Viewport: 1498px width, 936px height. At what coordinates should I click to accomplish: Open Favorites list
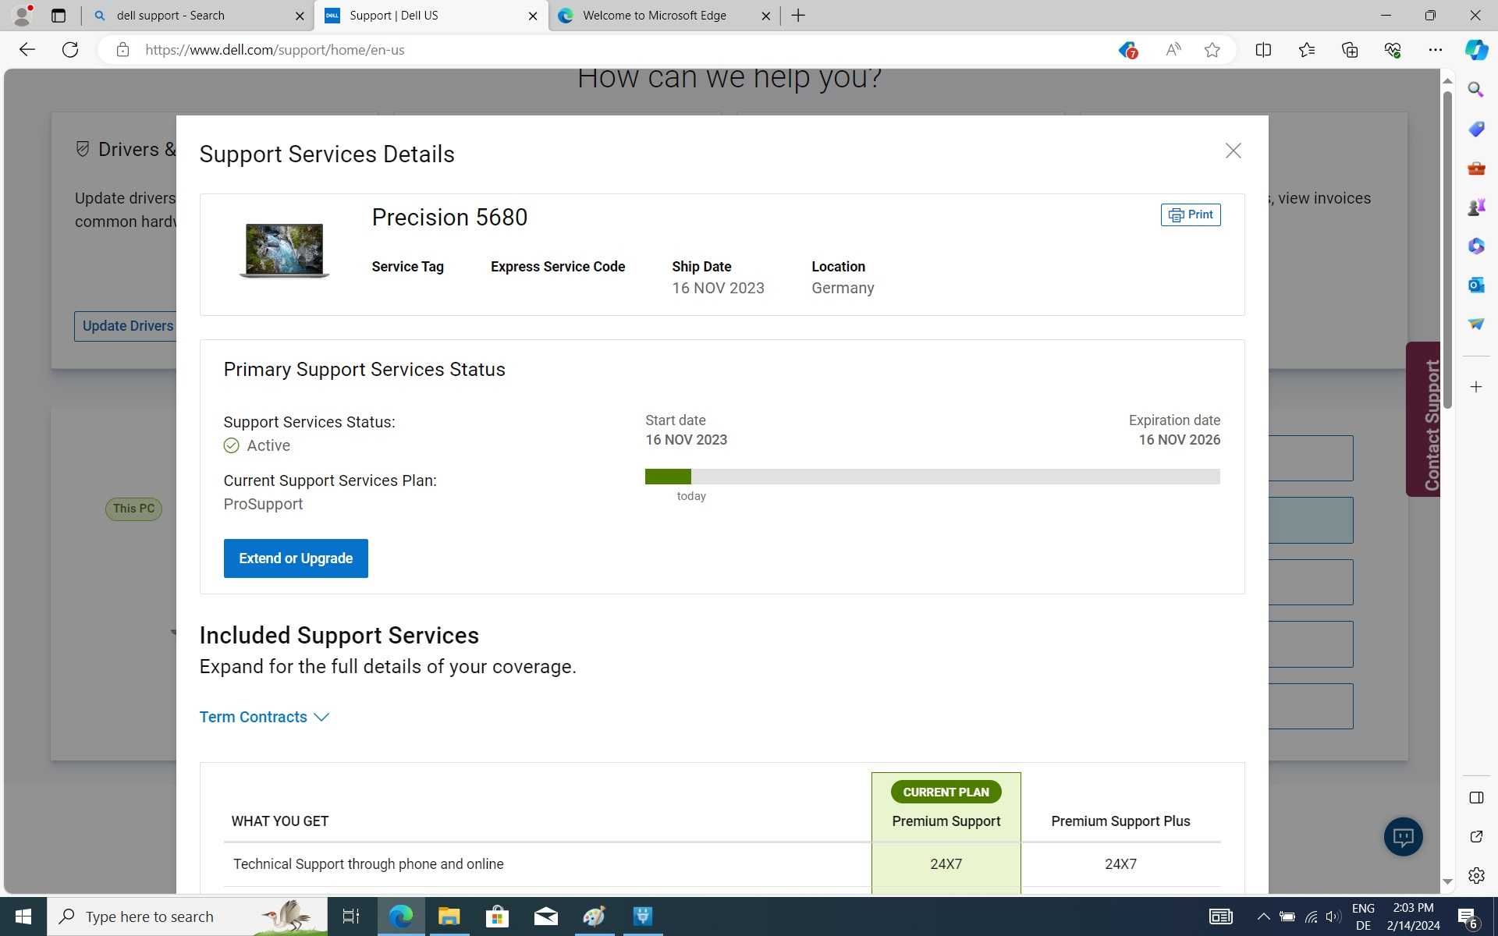coord(1307,50)
